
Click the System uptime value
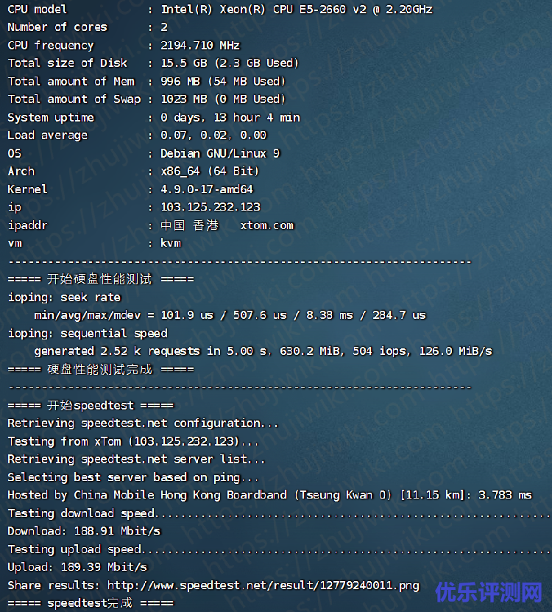point(230,117)
